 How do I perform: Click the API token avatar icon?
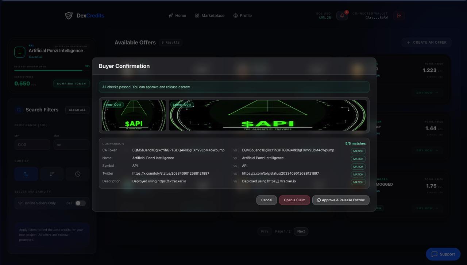coord(20,52)
